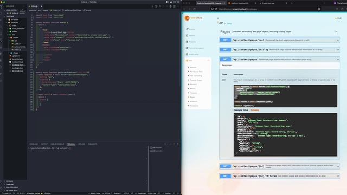Screen dimensions: 347x195
Task: Click the Profile item in OneEntry sidebar
Action: coord(191,29)
